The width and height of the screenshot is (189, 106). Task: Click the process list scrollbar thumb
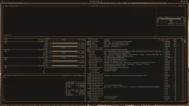pyautogui.click(x=185, y=42)
